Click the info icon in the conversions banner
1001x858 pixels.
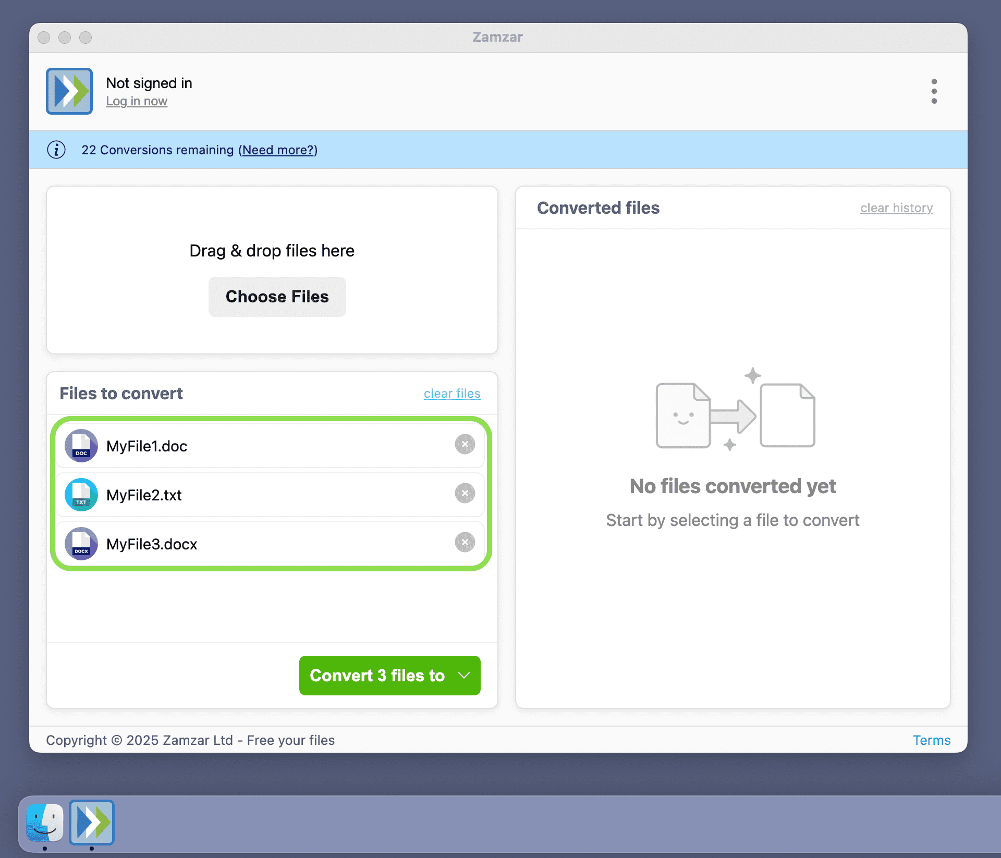56,150
